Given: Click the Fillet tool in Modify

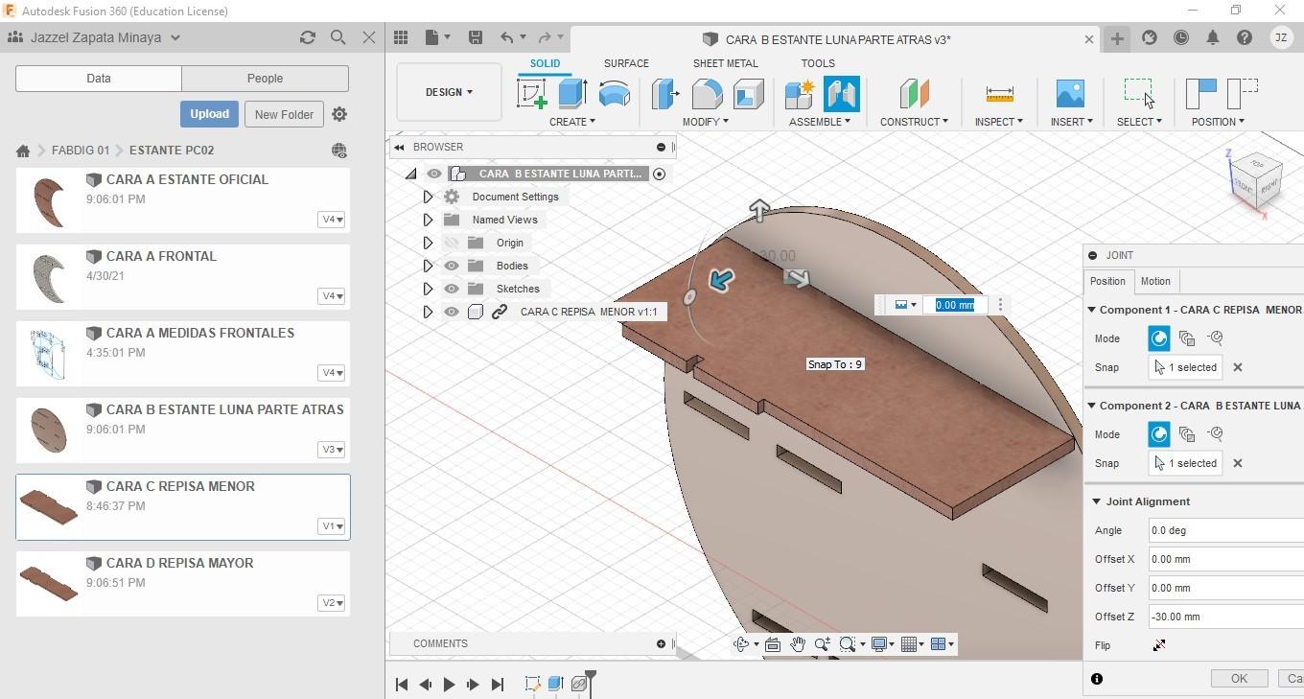Looking at the screenshot, I should pos(707,94).
